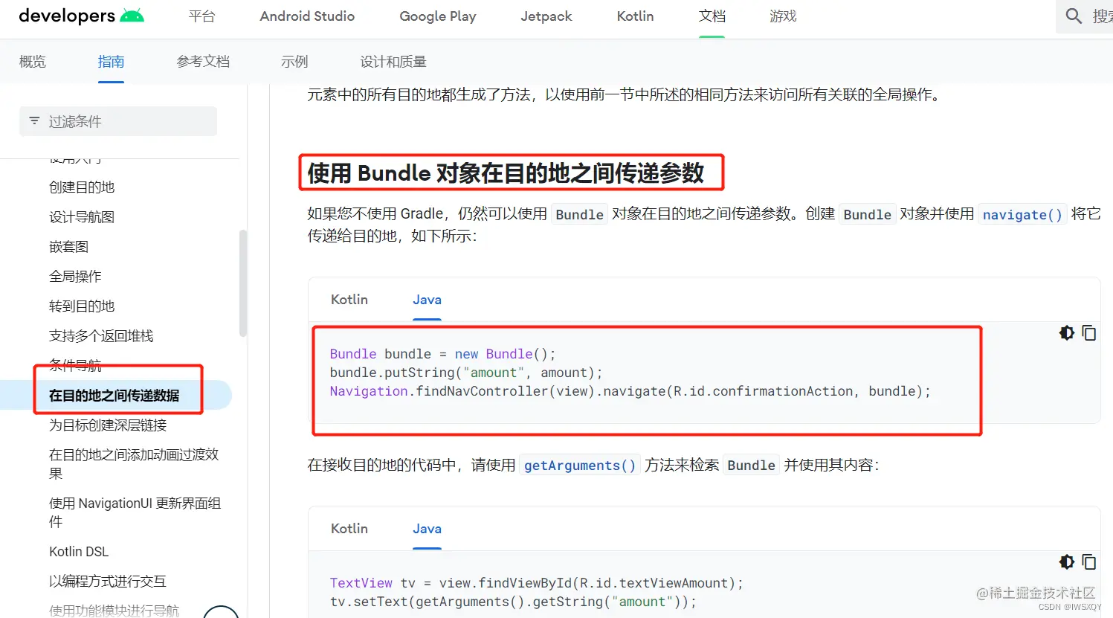This screenshot has height=618, width=1113.
Task: Switch to the 概览 tab
Action: click(x=33, y=62)
